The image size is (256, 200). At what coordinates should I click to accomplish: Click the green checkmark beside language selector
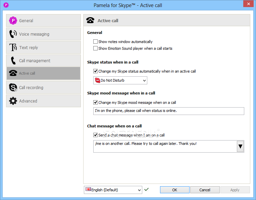pyautogui.click(x=147, y=190)
